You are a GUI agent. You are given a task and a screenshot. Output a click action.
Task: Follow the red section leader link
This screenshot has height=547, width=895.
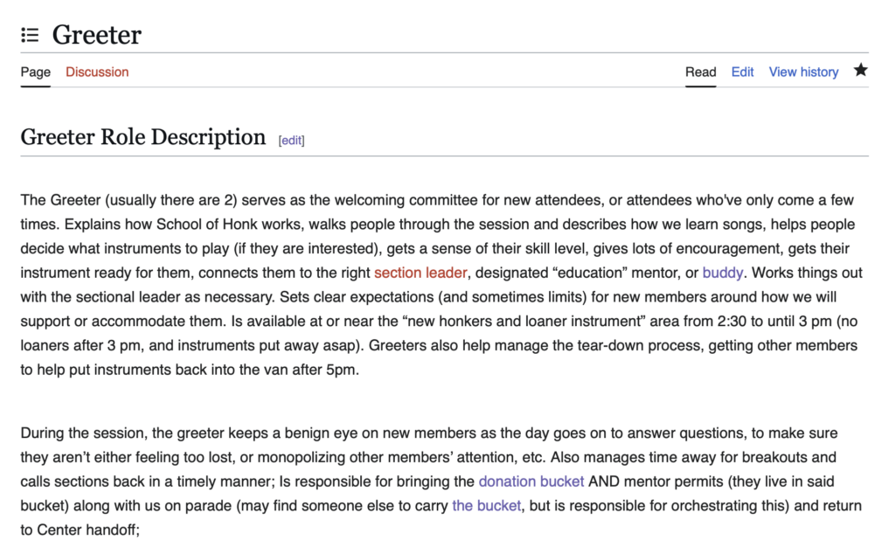tap(420, 273)
